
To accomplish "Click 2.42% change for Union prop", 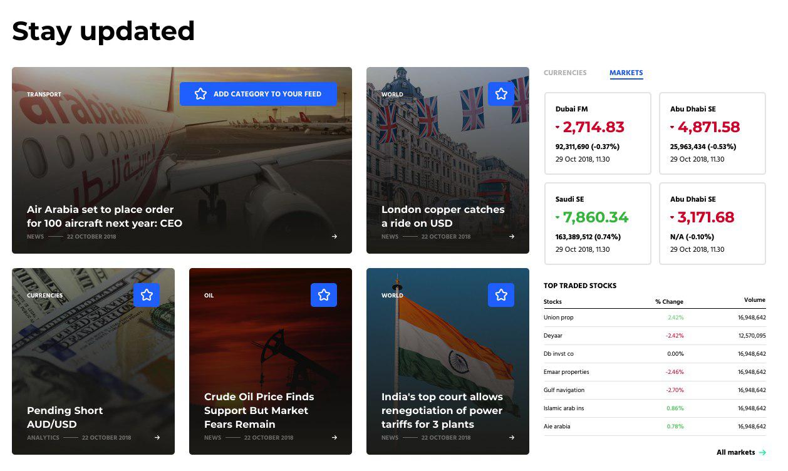I will pyautogui.click(x=676, y=318).
